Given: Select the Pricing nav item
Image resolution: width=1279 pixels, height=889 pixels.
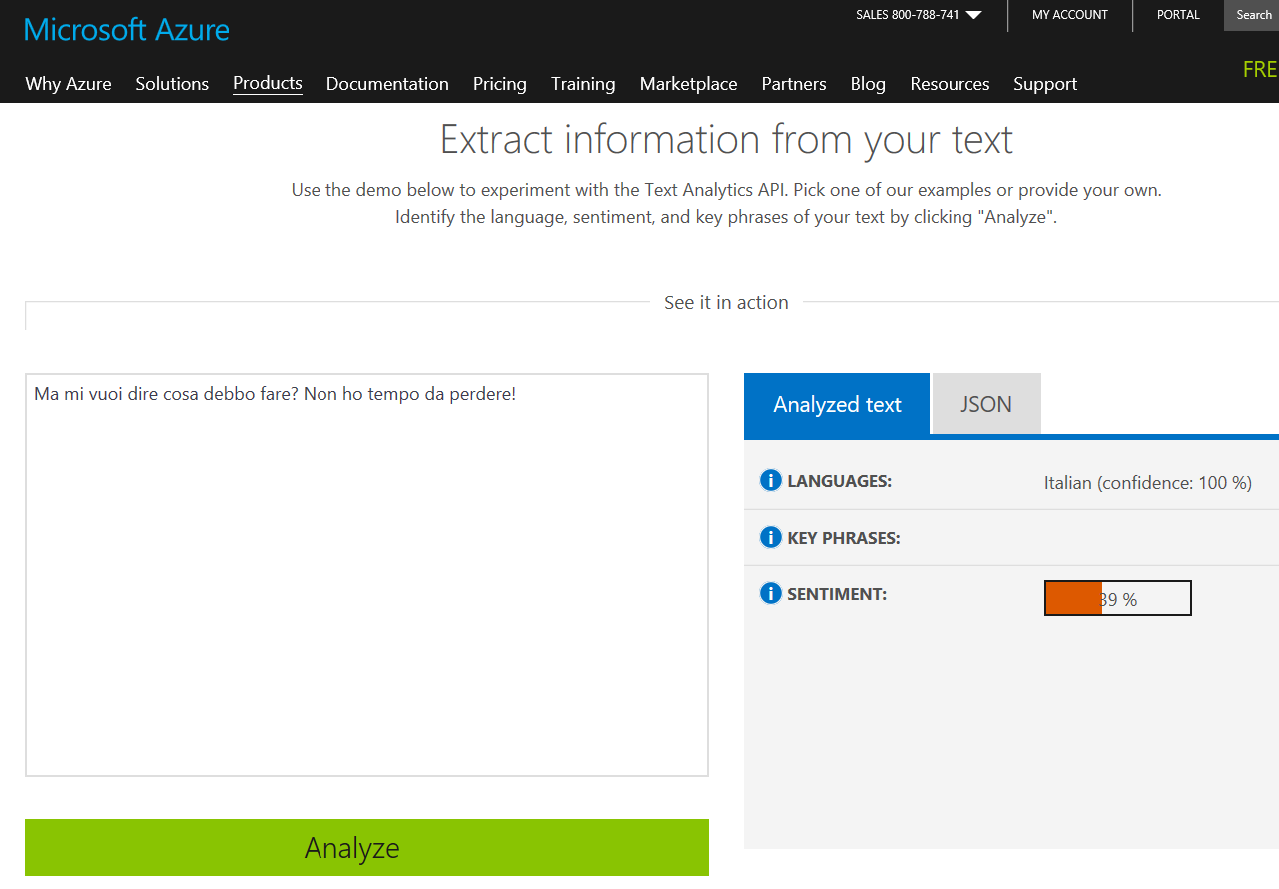Looking at the screenshot, I should click(499, 84).
